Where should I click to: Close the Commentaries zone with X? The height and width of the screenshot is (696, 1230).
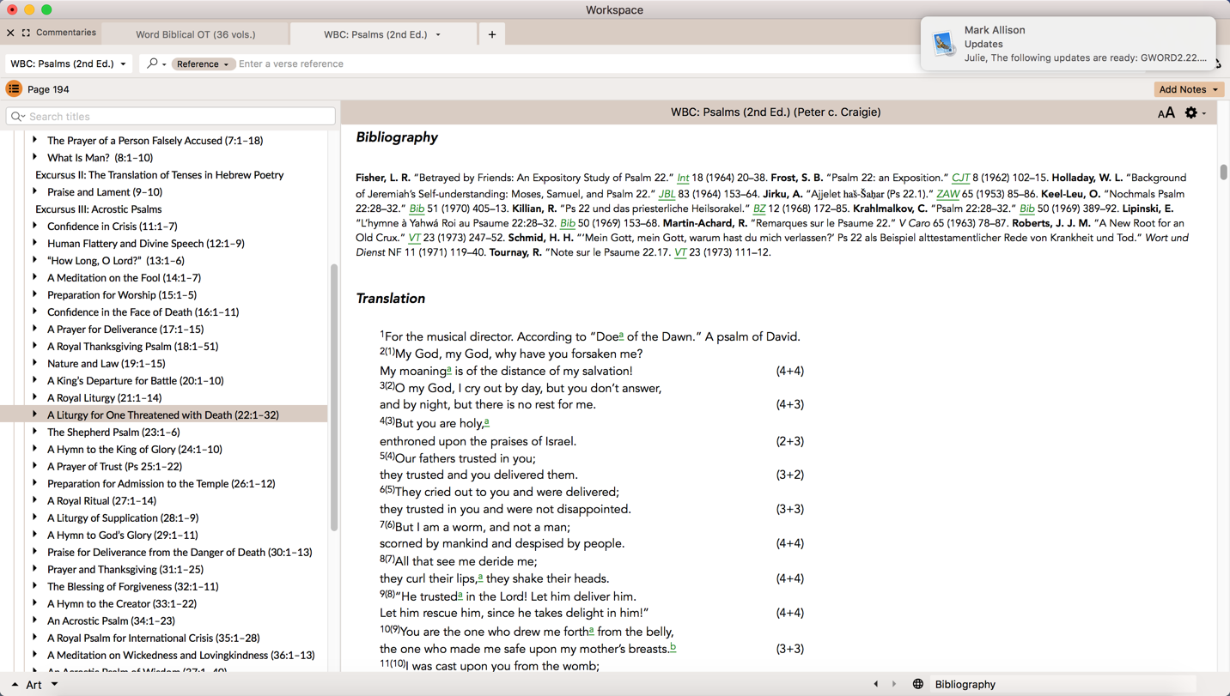tap(10, 33)
